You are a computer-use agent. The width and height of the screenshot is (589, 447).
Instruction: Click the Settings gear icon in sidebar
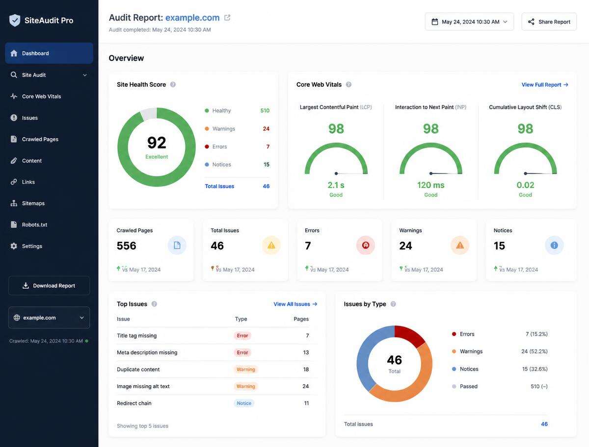coord(14,246)
